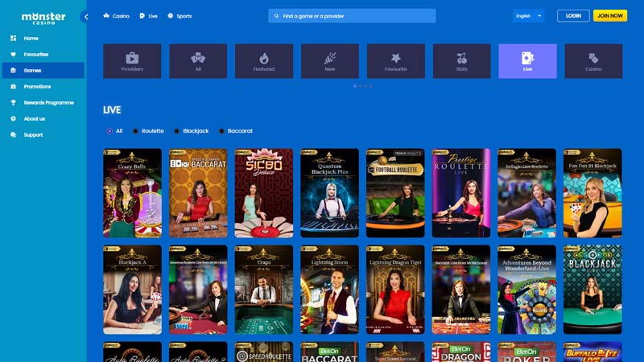The width and height of the screenshot is (644, 362).
Task: Open the All games category tile
Action: pyautogui.click(x=198, y=61)
